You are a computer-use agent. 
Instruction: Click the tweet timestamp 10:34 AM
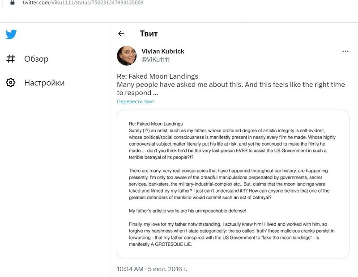(x=130, y=269)
